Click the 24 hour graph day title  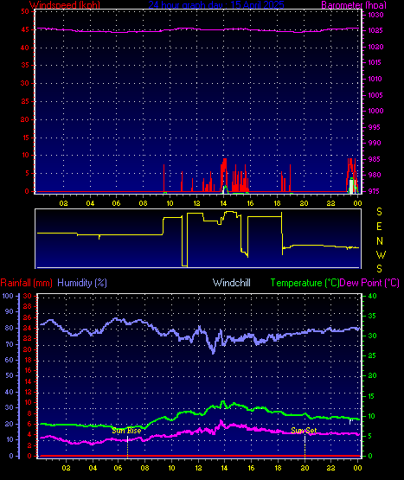click(216, 5)
